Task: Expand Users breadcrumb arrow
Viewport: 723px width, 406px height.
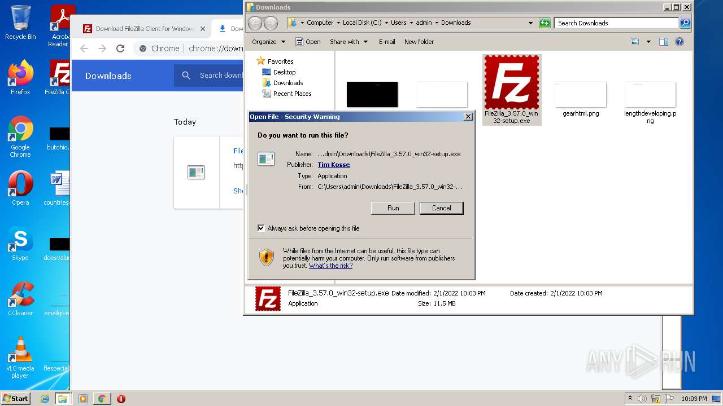Action: coord(411,23)
